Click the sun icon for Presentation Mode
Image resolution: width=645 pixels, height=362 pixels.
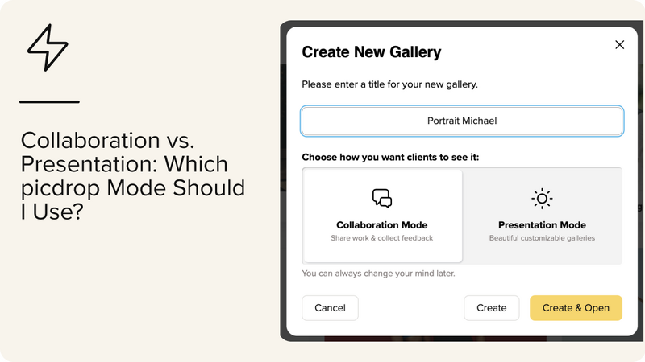[542, 199]
